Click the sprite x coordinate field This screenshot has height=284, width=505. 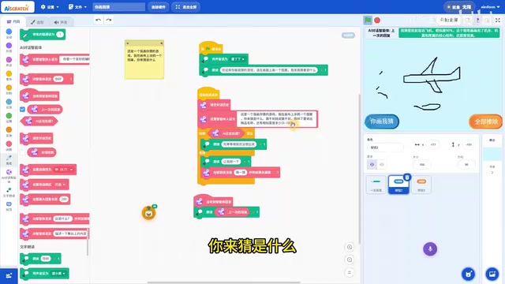click(433, 144)
